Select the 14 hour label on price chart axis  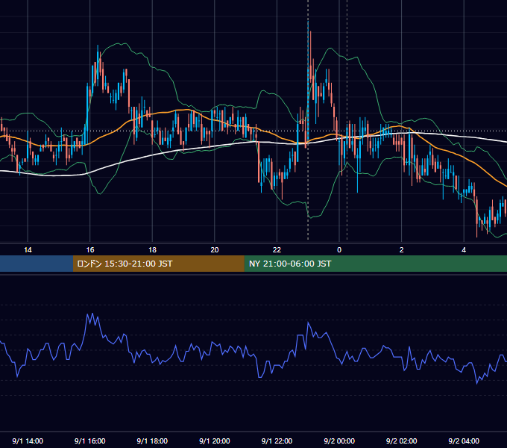coord(28,250)
